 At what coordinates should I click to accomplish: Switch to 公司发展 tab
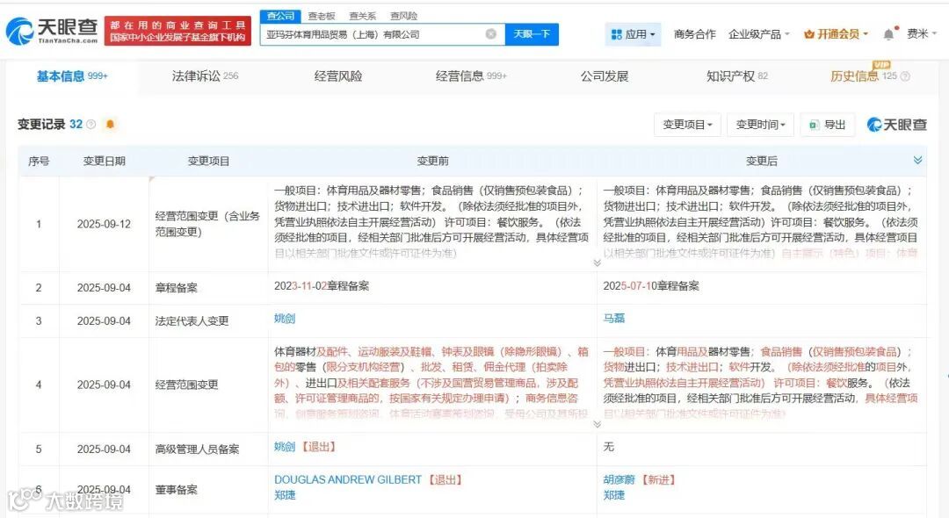(x=604, y=76)
